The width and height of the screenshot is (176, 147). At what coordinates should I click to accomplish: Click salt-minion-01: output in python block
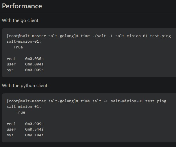point(24,107)
